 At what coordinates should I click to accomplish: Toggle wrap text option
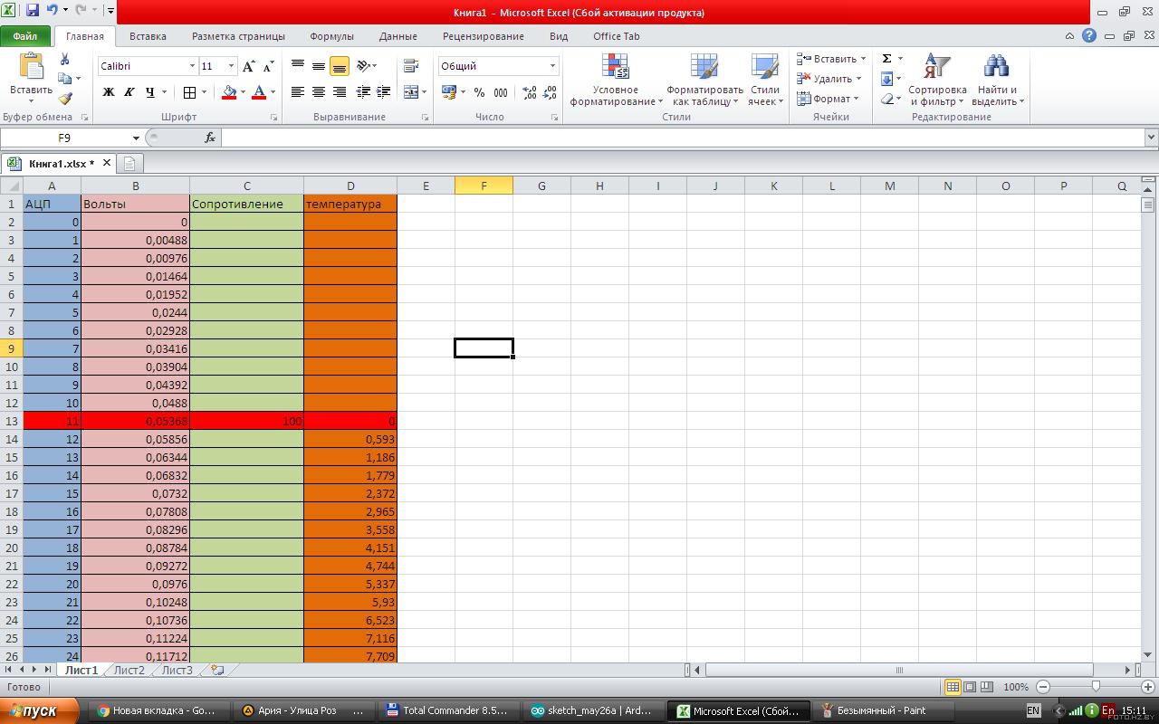click(410, 66)
